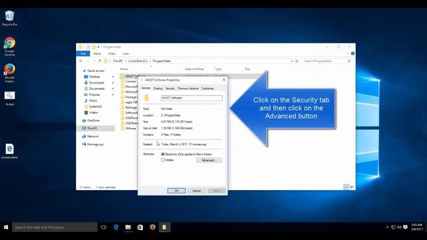The width and height of the screenshot is (427, 240).
Task: Click the taskbar web and Windows search box
Action: tap(55, 227)
